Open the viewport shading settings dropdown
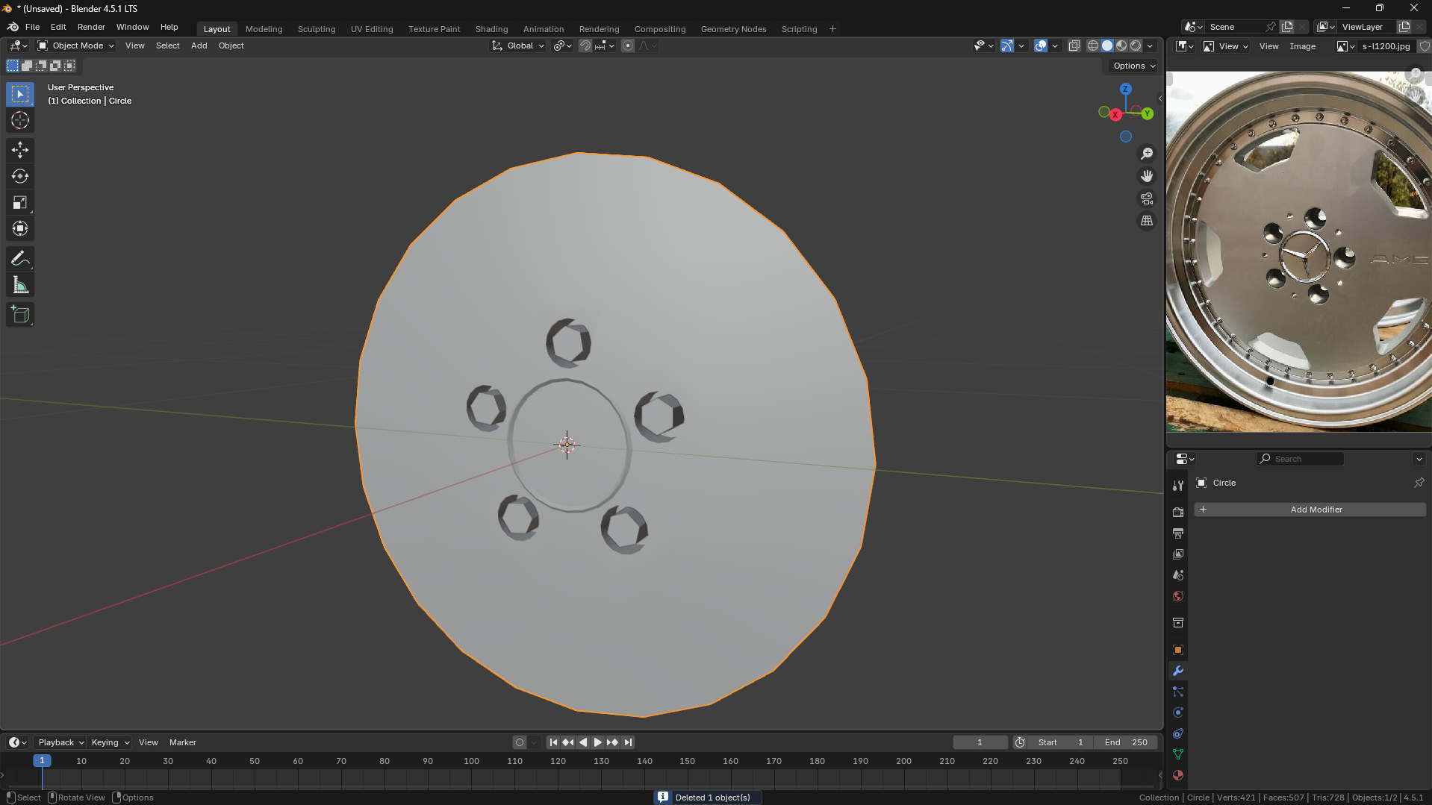This screenshot has height=805, width=1432. [1150, 46]
